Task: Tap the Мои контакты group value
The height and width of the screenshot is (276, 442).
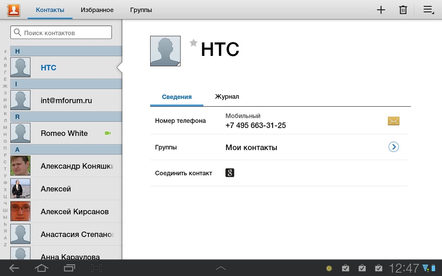Action: point(251,148)
